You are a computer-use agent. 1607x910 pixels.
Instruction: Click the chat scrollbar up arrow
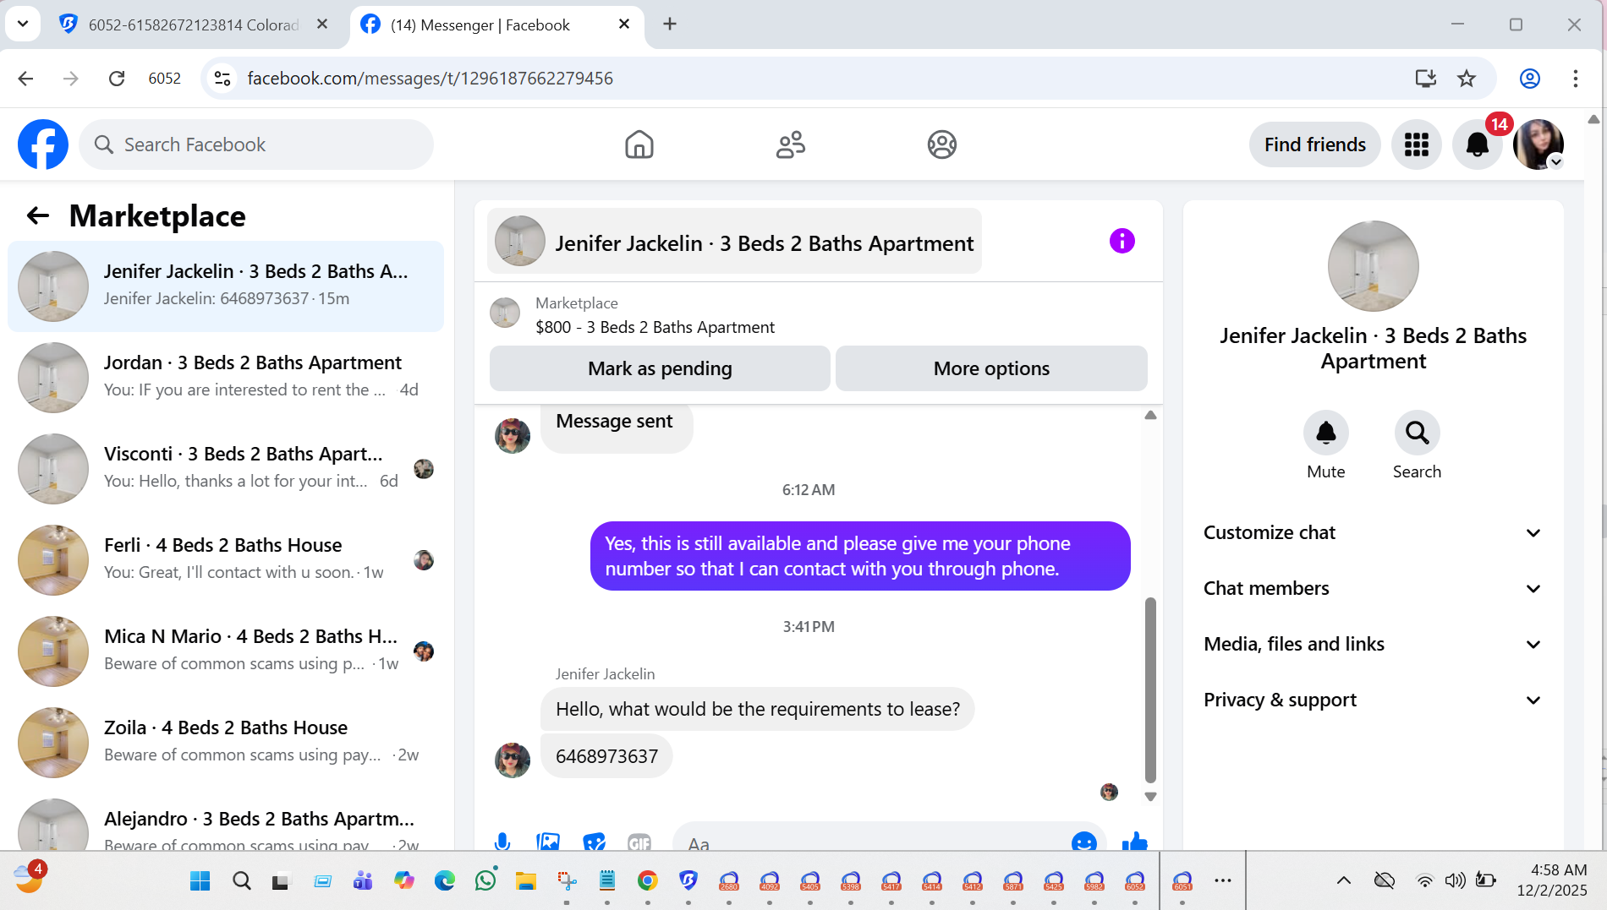point(1150,415)
